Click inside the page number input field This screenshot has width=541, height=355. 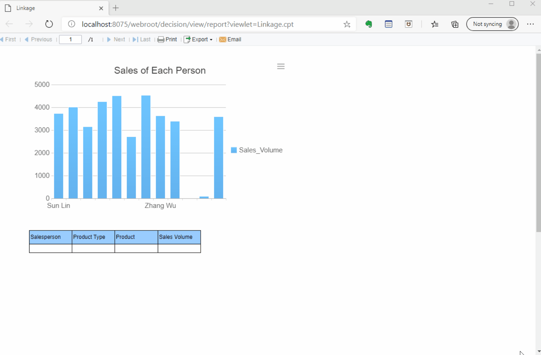pos(70,39)
